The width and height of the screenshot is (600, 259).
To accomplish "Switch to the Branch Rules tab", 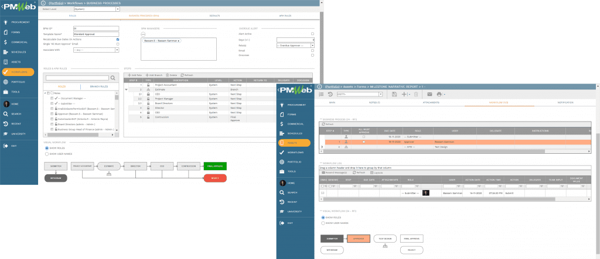I will click(98, 87).
